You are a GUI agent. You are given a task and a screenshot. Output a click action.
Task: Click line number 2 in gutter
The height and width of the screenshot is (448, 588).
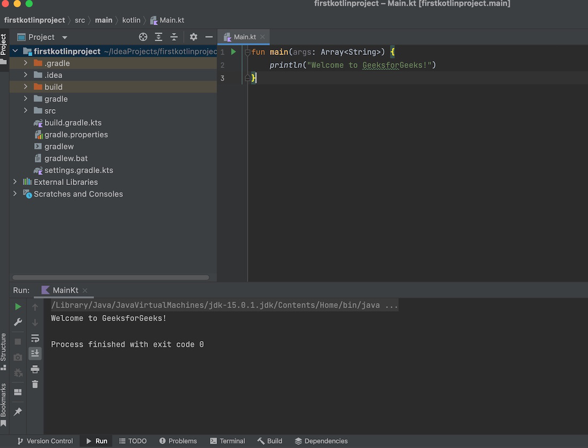click(x=222, y=65)
